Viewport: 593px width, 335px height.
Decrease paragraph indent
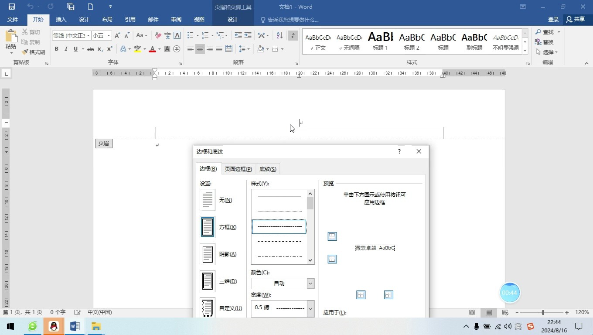pyautogui.click(x=238, y=35)
